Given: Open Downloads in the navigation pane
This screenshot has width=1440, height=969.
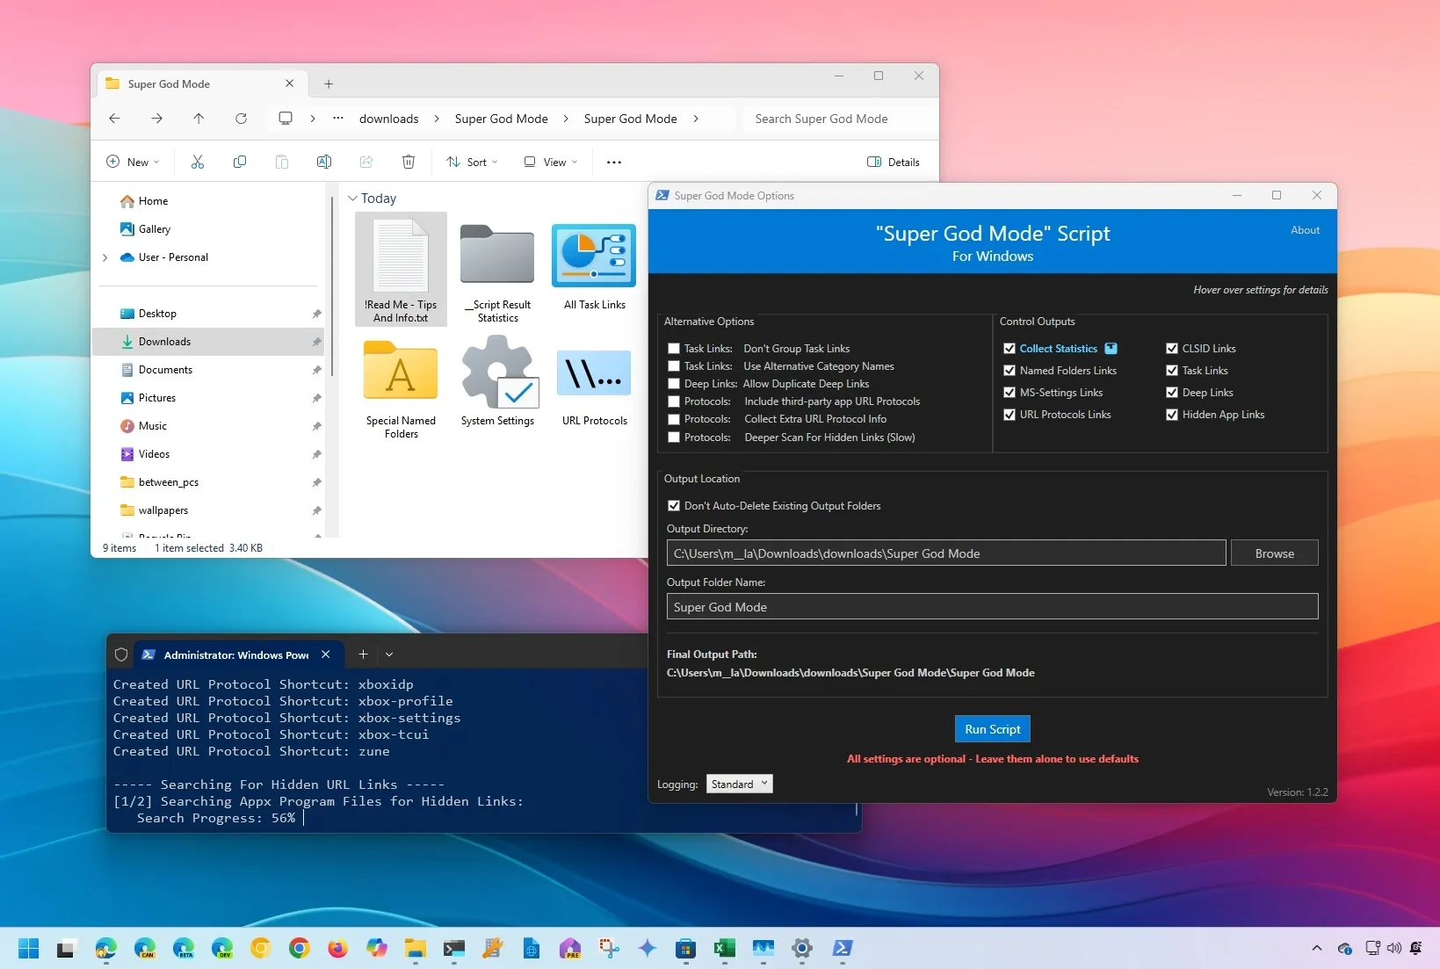Looking at the screenshot, I should click(x=208, y=342).
